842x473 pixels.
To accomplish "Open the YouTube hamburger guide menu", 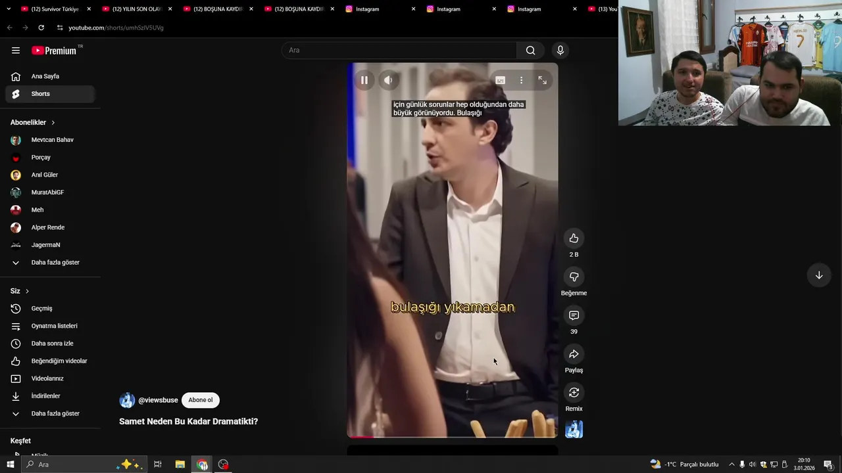I will [x=16, y=51].
